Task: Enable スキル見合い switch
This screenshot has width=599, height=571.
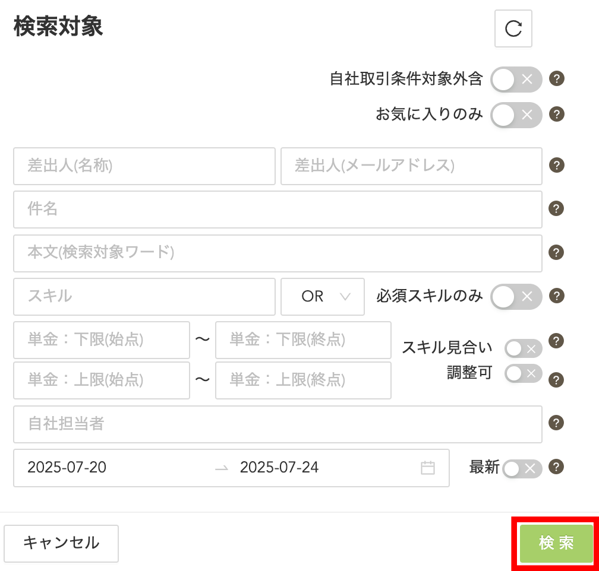Action: [523, 348]
